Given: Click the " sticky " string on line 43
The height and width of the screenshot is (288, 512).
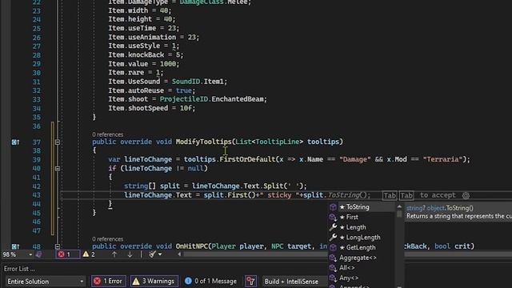Looking at the screenshot, I should (281, 195).
